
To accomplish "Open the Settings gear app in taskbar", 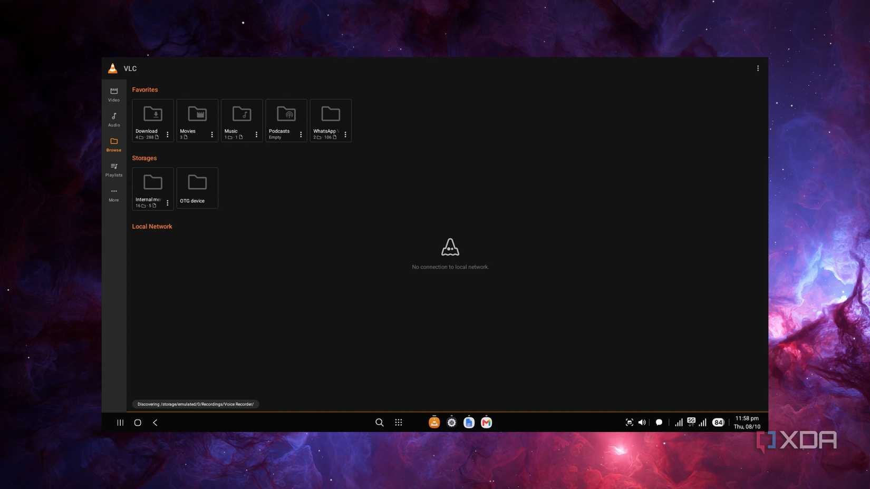I will (451, 422).
